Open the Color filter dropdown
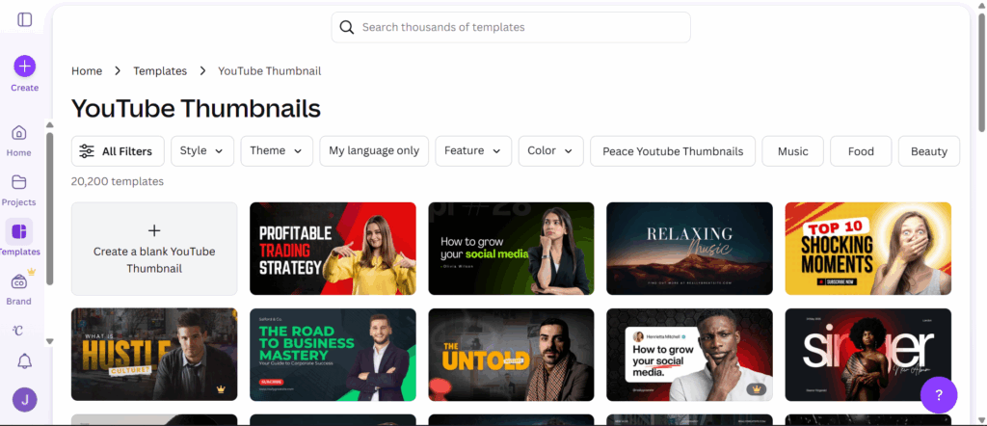The height and width of the screenshot is (426, 987). [x=551, y=151]
